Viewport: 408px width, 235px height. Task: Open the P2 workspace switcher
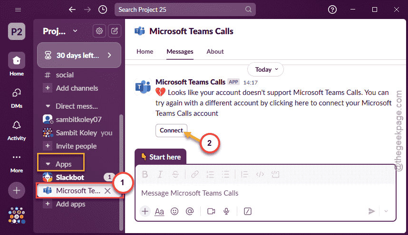(17, 31)
